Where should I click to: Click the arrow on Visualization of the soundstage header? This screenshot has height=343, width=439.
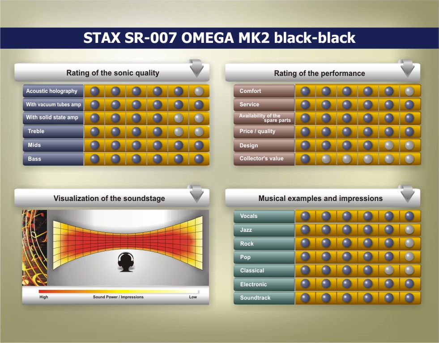196,193
